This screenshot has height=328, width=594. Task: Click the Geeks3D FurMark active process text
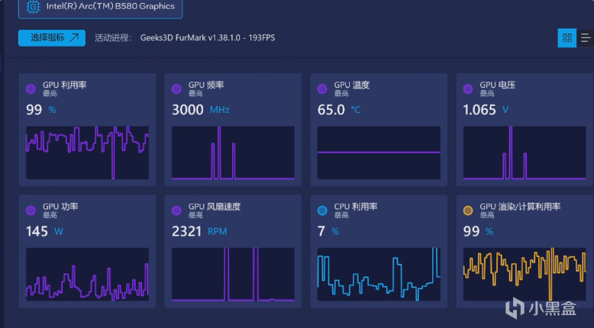(x=208, y=38)
